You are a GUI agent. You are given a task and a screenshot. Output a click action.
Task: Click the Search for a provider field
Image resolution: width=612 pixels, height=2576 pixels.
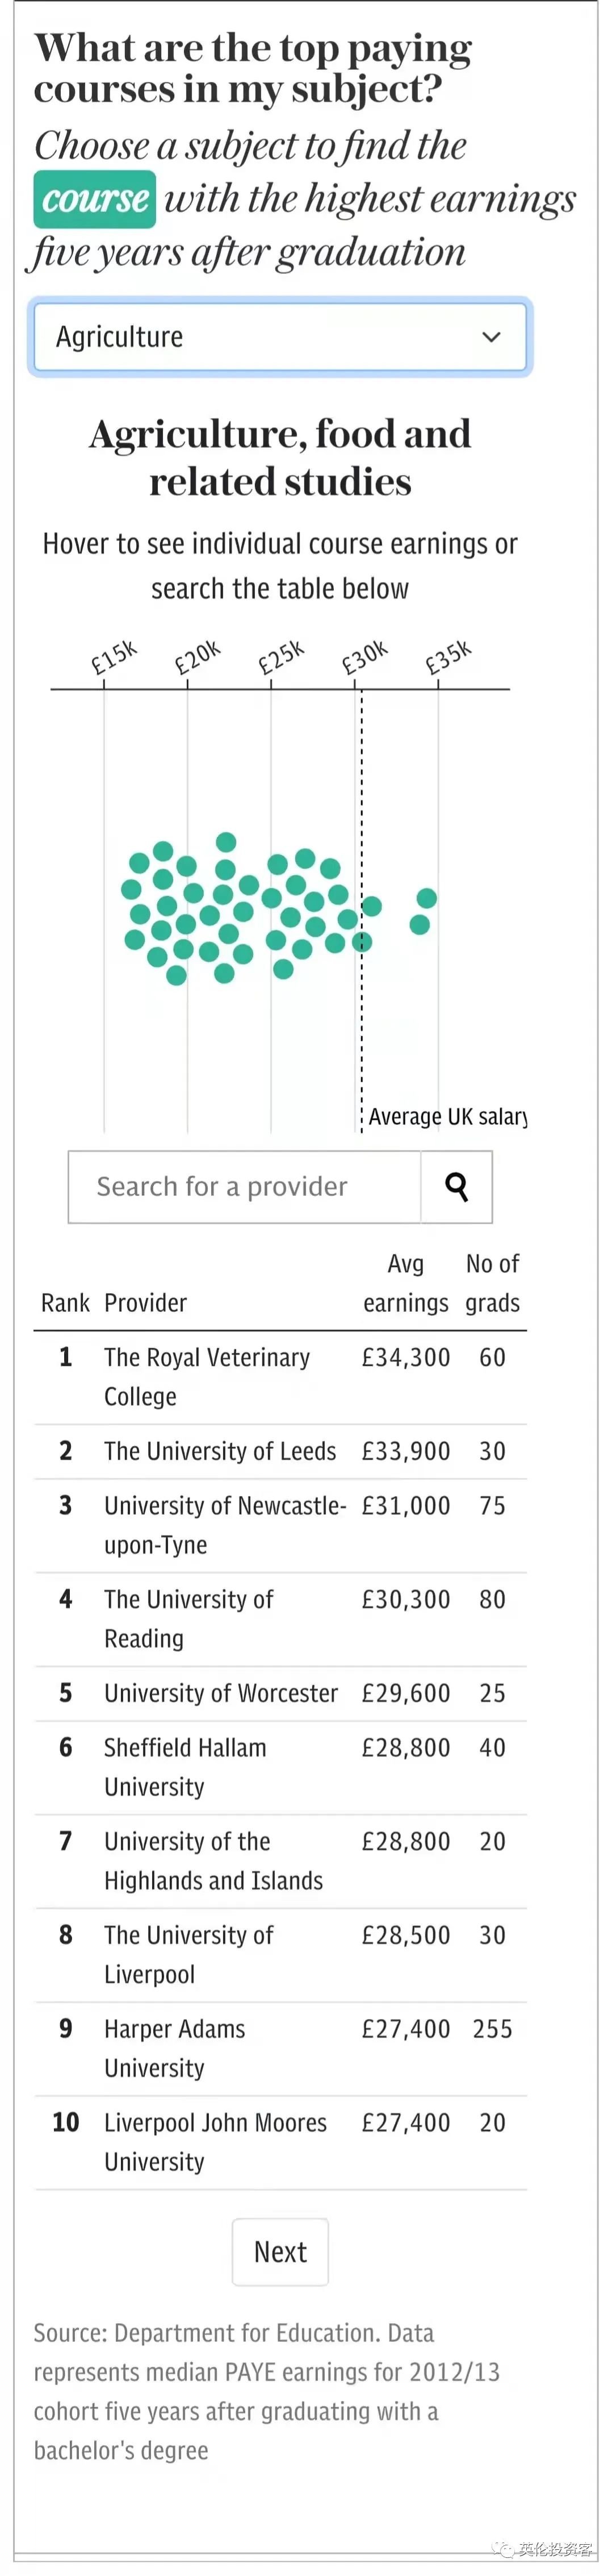[245, 1186]
